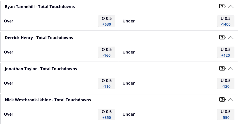Choose Jonathan Taylor Over 0.5 at -110

coord(107,83)
